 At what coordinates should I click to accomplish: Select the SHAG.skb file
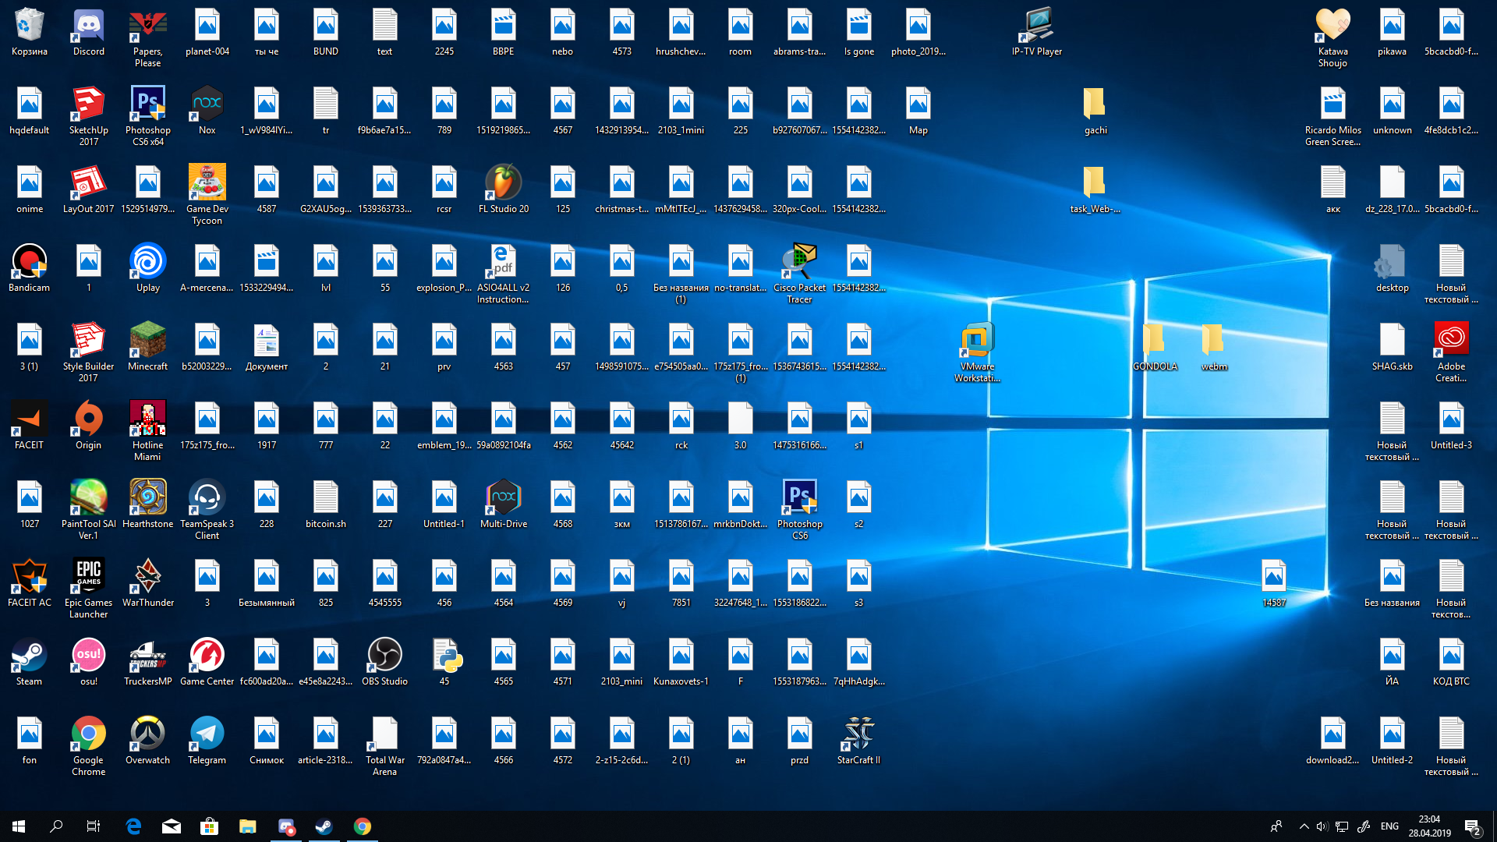(x=1393, y=348)
